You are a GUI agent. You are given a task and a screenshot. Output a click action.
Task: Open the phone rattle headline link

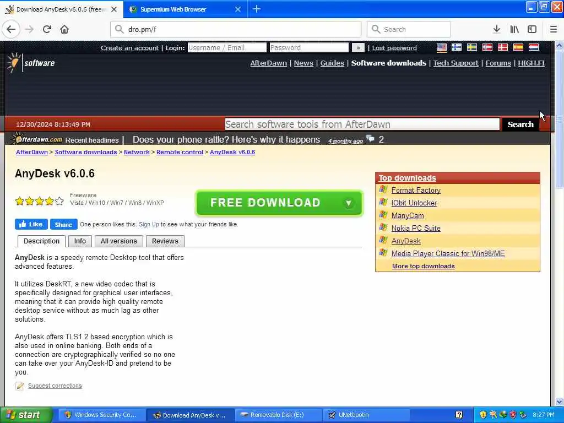(x=226, y=139)
